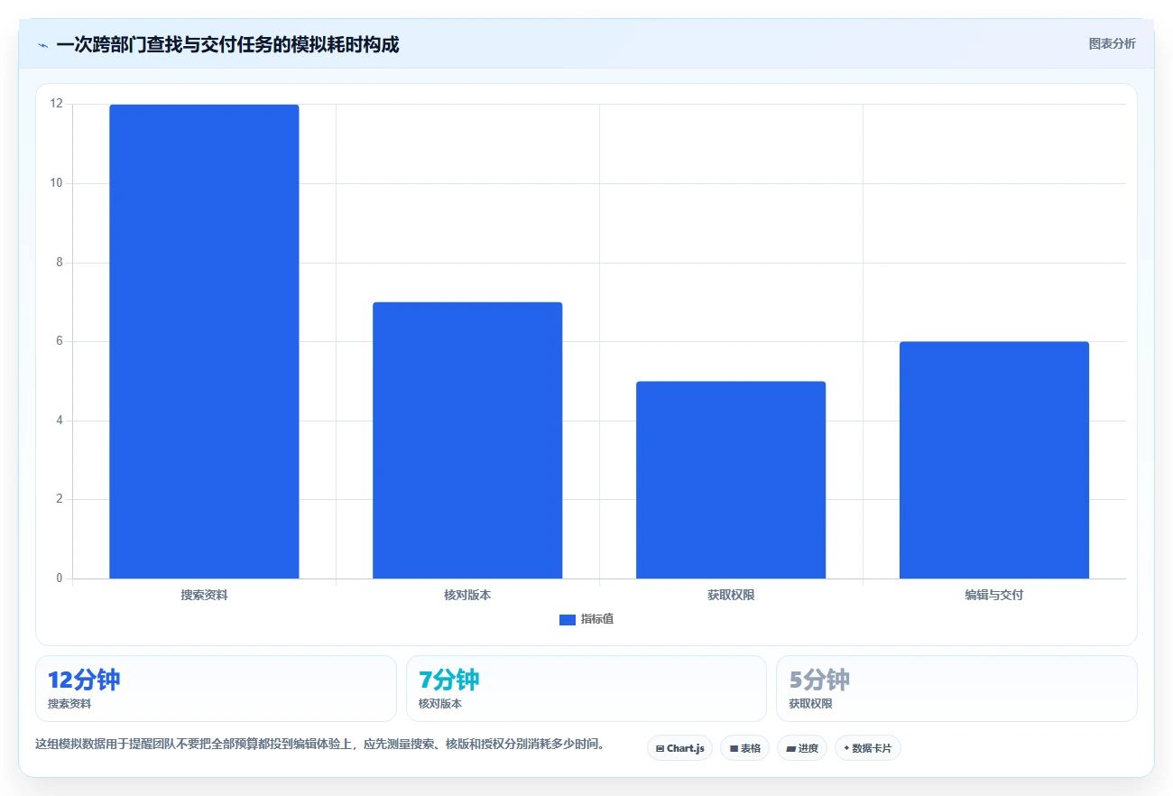Viewport: 1173px width, 796px height.
Task: Click the 核对版本 bar in the chart
Action: tap(467, 440)
